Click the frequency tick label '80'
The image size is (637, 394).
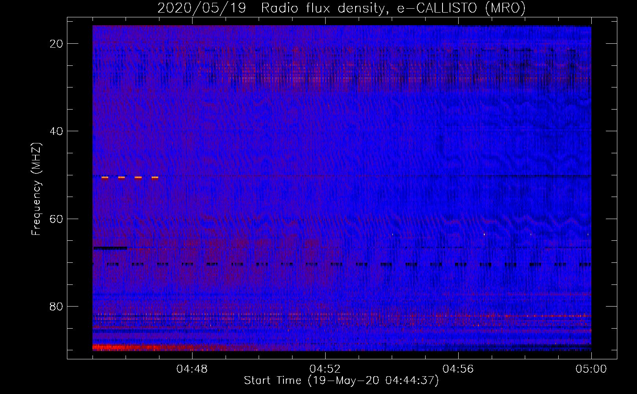(57, 306)
